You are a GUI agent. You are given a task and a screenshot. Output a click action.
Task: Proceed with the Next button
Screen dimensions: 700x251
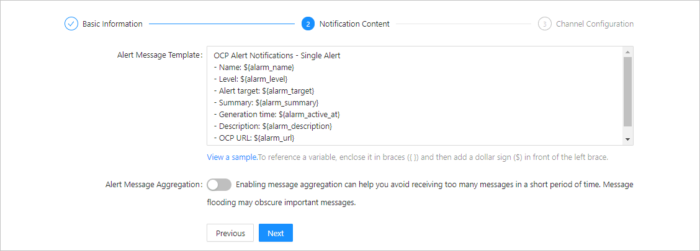tap(276, 233)
